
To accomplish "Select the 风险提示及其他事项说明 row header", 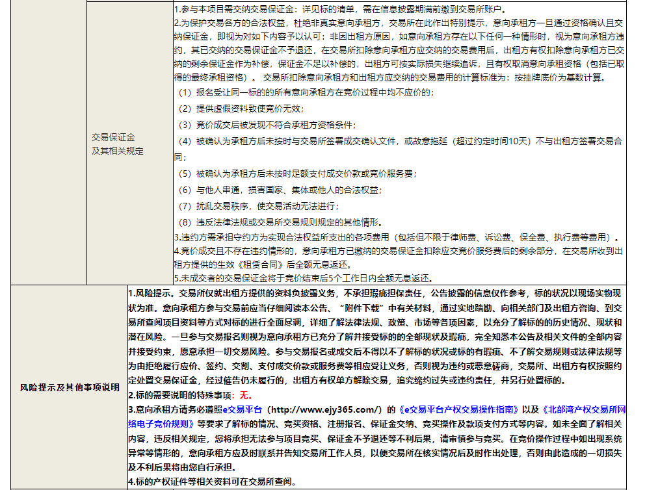I will click(69, 388).
